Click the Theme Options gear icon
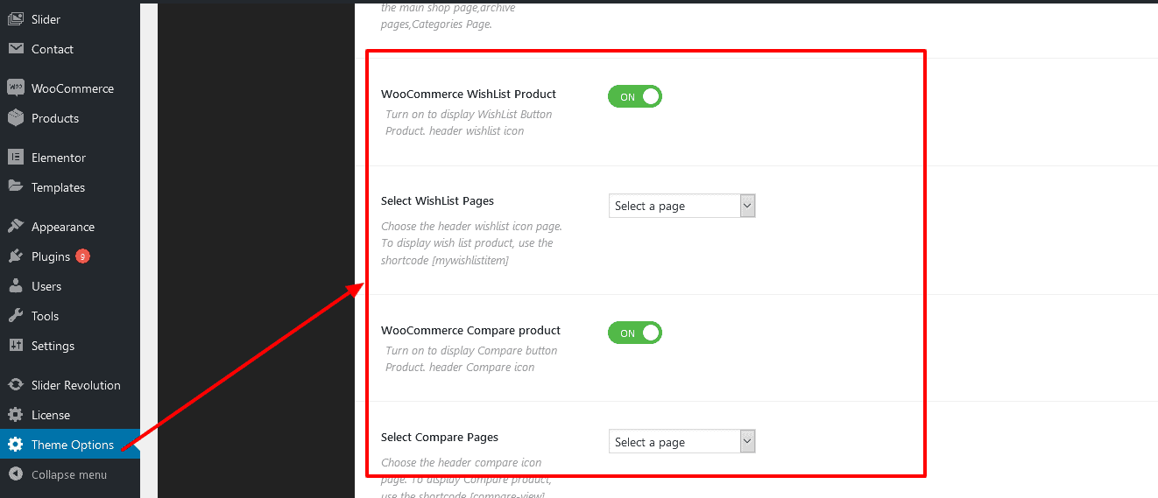Image resolution: width=1158 pixels, height=498 pixels. pos(15,445)
